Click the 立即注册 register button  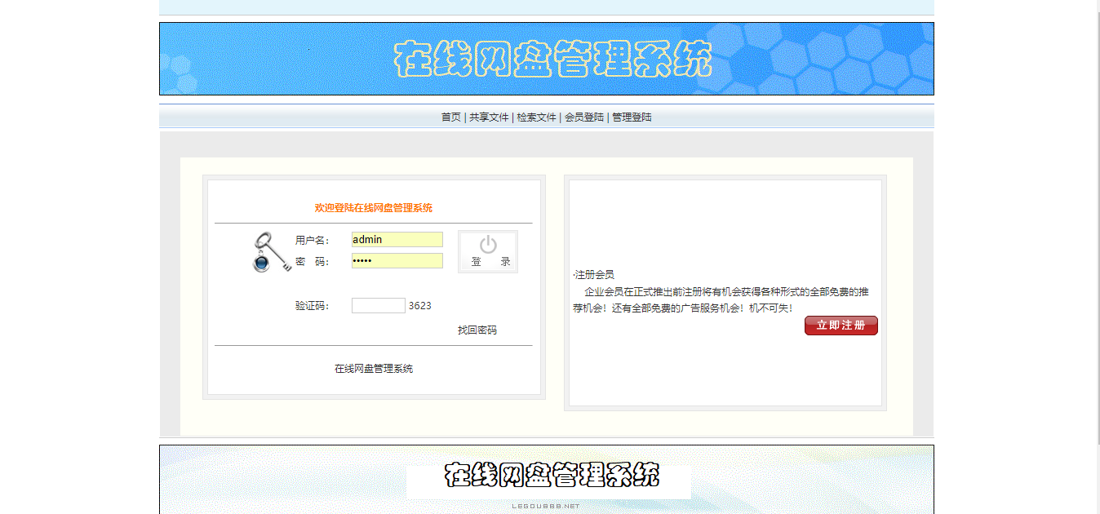841,326
